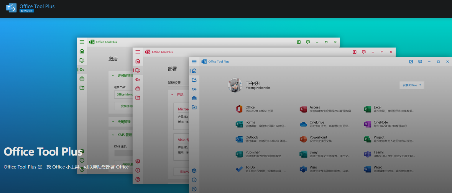Open Toolbox icon in blue window sidebar

pos(194,98)
